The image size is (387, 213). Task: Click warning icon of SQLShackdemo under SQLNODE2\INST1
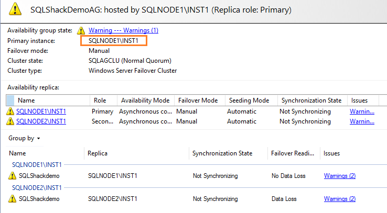[13, 199]
